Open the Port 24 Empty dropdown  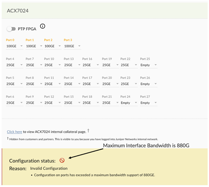tap(129, 103)
